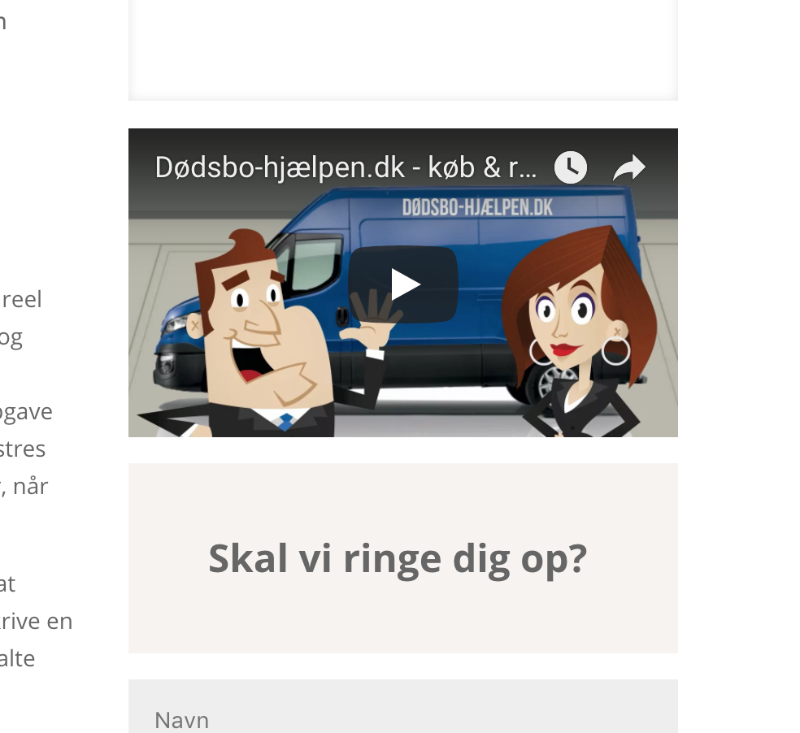Click the man's waving hand in the thumbnail
800x733 pixels.
pyautogui.click(x=371, y=317)
